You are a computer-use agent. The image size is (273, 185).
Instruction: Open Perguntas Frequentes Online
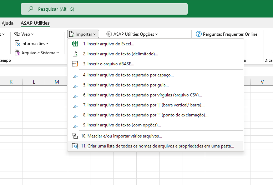(x=227, y=34)
